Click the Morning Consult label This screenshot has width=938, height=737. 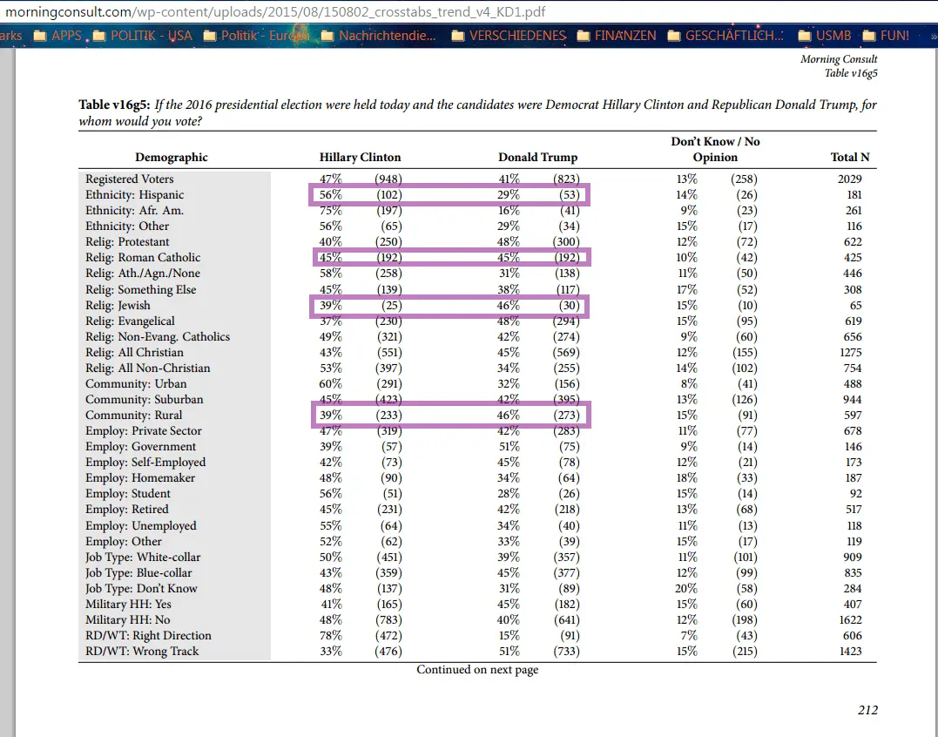[x=838, y=58]
